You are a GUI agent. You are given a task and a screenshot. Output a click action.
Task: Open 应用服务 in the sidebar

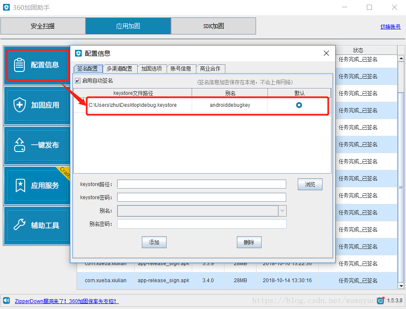coord(37,185)
